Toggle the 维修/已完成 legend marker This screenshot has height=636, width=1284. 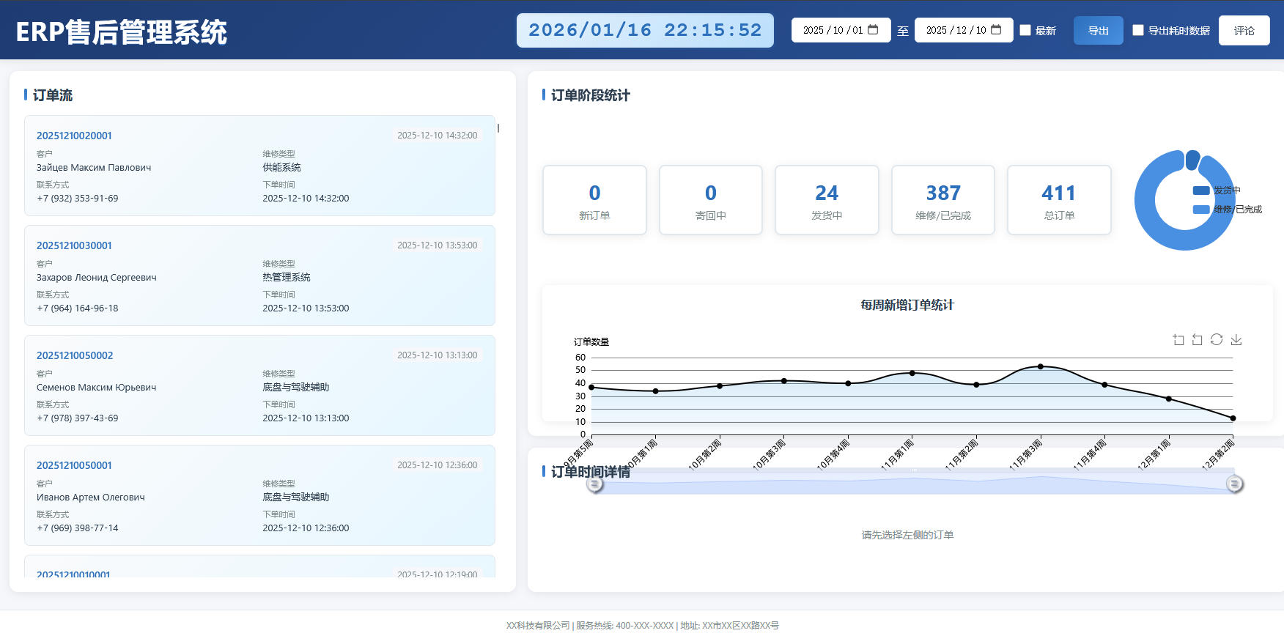[1201, 210]
